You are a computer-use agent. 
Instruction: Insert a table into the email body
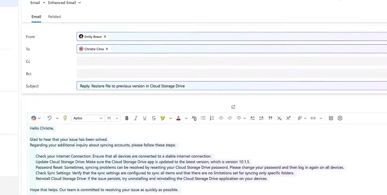tap(331, 118)
